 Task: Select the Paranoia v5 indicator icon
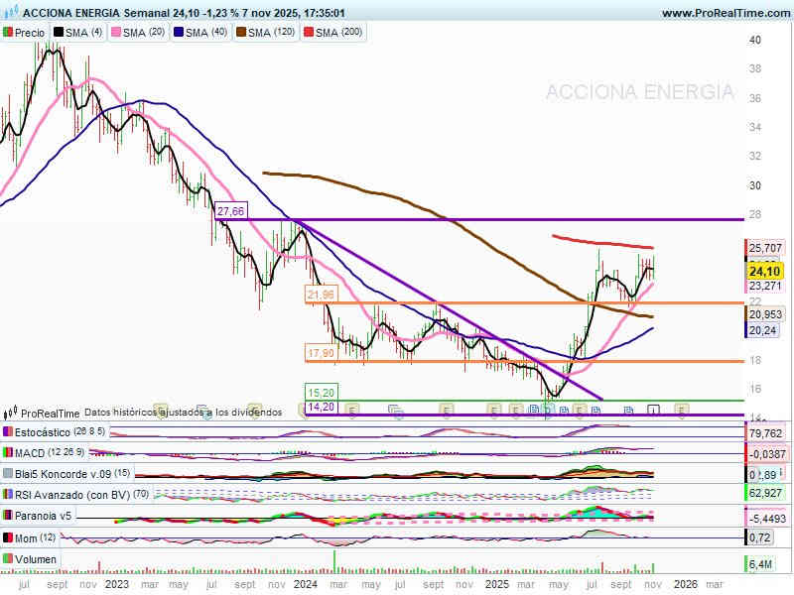(8, 516)
